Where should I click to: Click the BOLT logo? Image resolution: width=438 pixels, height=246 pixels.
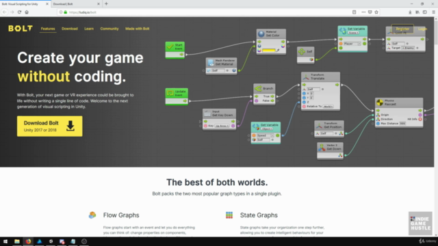tap(21, 29)
